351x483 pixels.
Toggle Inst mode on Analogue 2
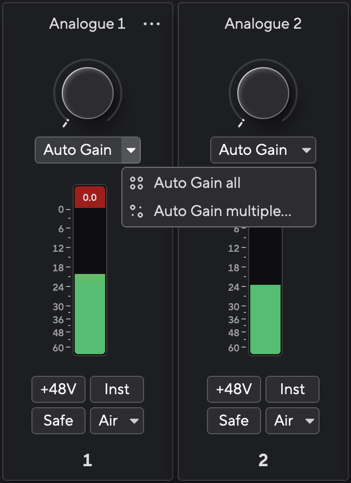point(292,389)
